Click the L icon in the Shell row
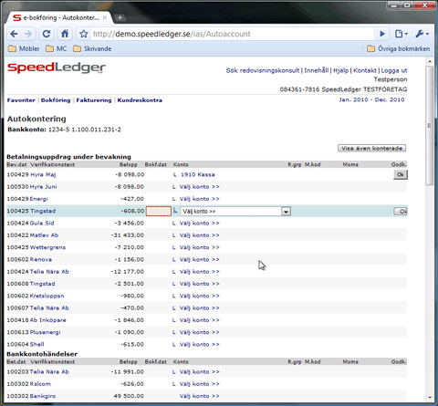438x406 pixels. coord(174,345)
